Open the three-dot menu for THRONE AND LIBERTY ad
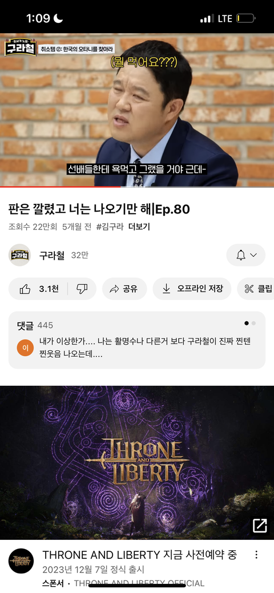This screenshot has height=593, width=274. pyautogui.click(x=256, y=555)
